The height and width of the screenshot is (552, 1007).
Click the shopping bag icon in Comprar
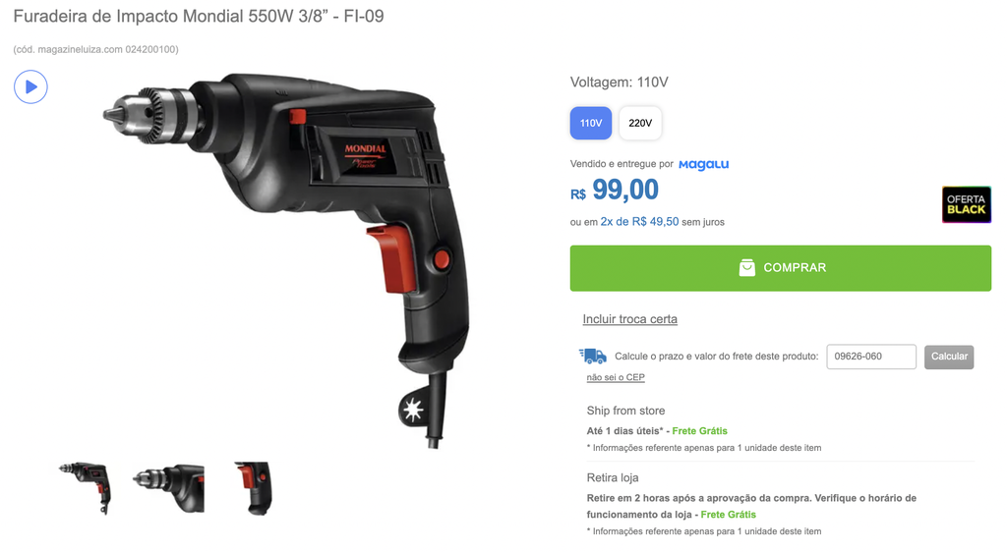(746, 267)
